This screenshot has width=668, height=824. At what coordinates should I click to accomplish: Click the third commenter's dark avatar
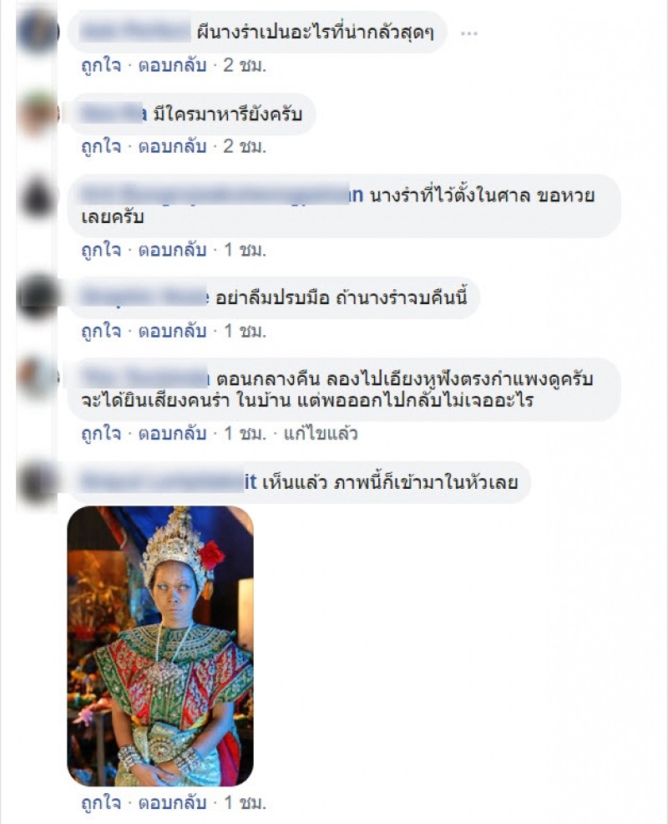(37, 197)
